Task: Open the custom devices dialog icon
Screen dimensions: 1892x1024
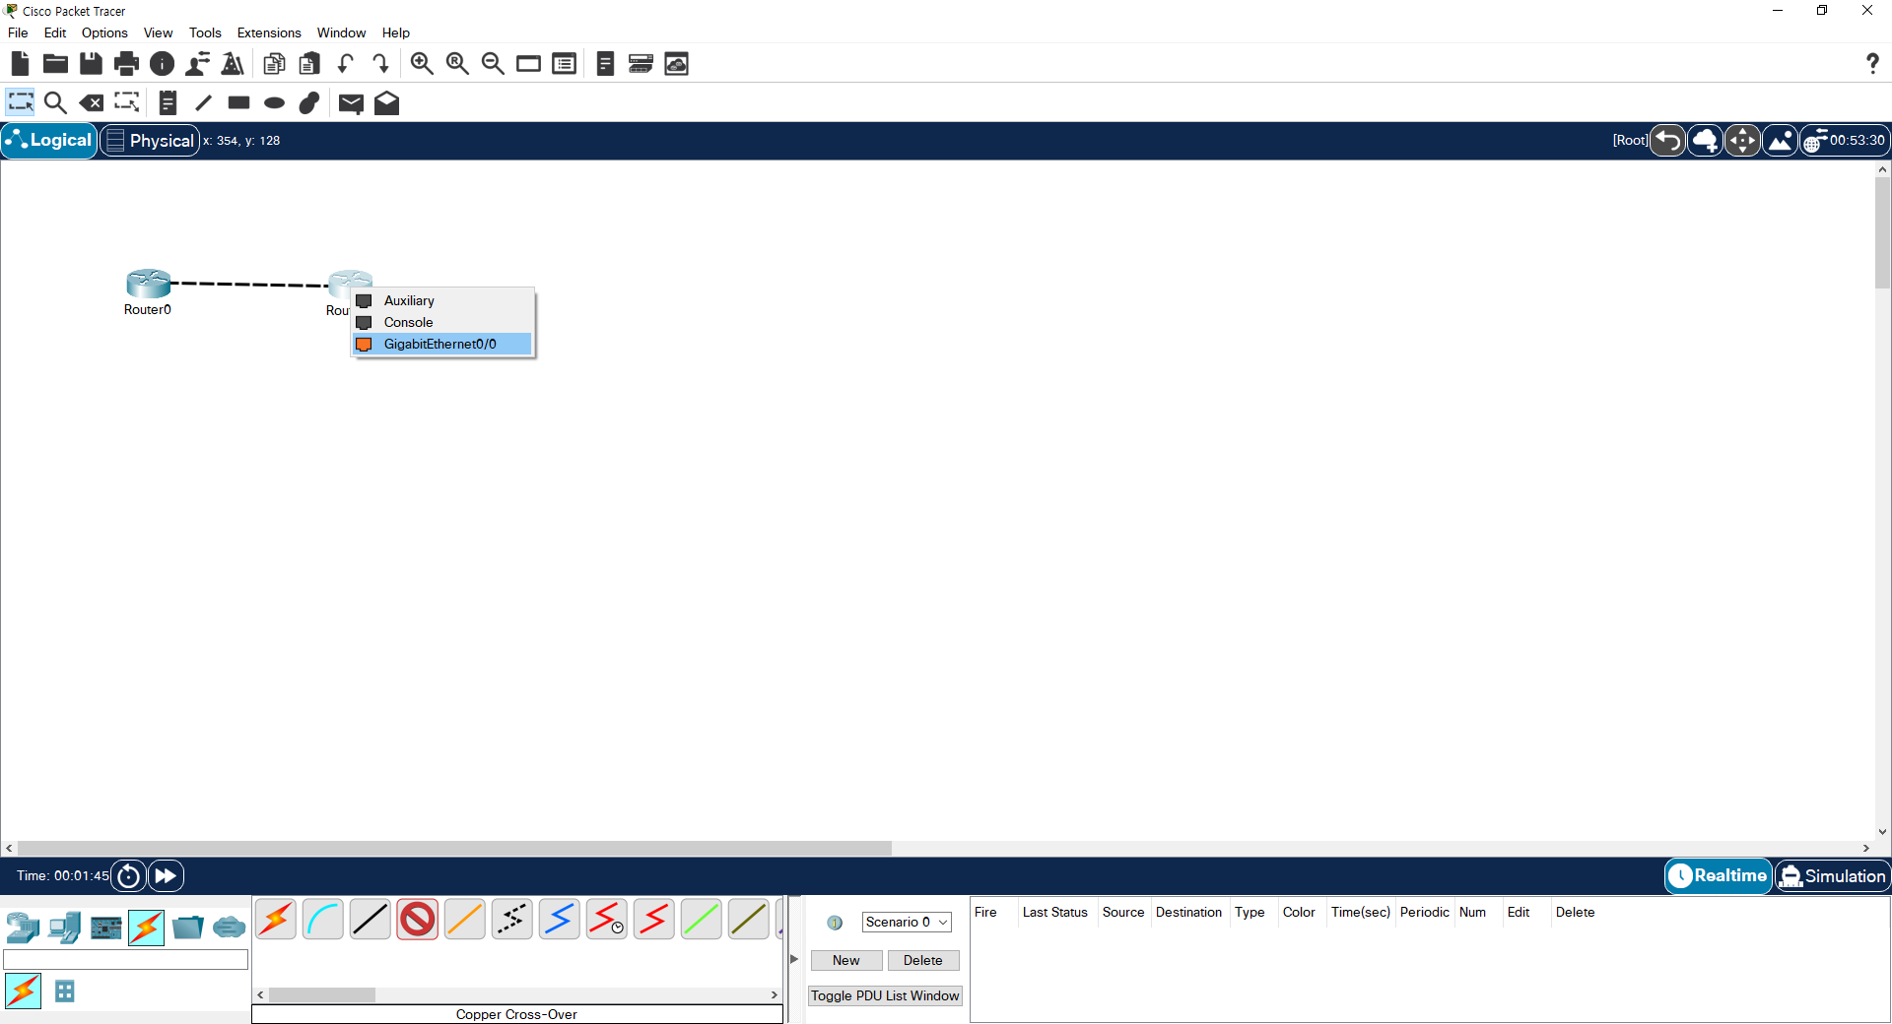Action: (642, 64)
